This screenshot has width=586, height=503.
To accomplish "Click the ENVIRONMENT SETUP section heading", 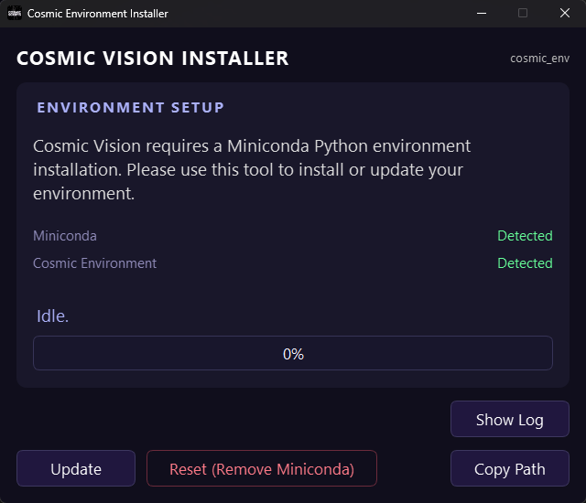I will (x=130, y=108).
